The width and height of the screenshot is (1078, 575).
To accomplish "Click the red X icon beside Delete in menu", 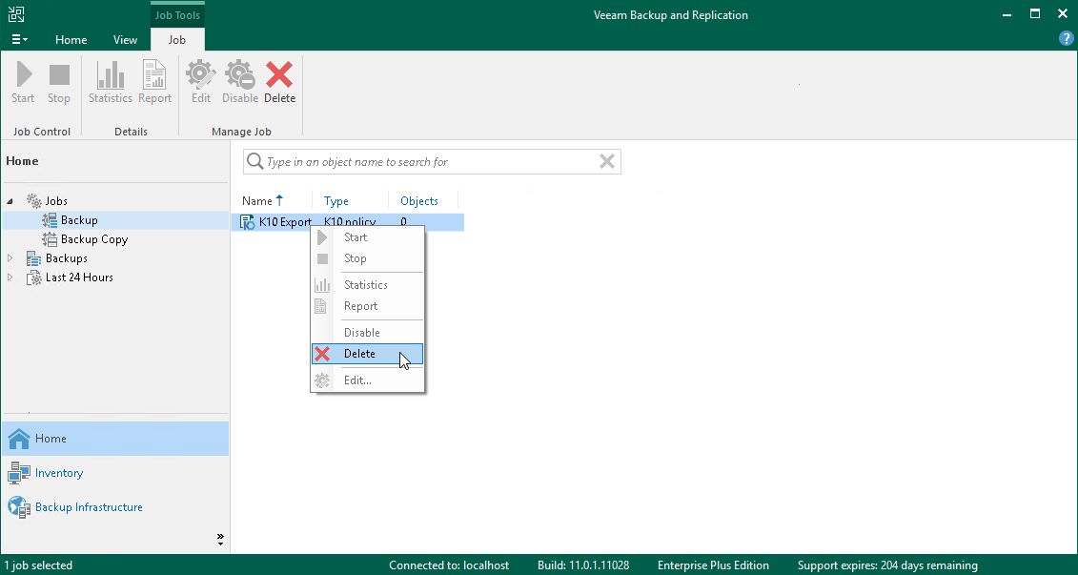I will [322, 354].
